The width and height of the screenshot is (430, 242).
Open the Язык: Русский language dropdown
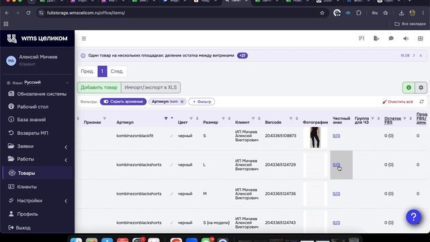point(38,83)
